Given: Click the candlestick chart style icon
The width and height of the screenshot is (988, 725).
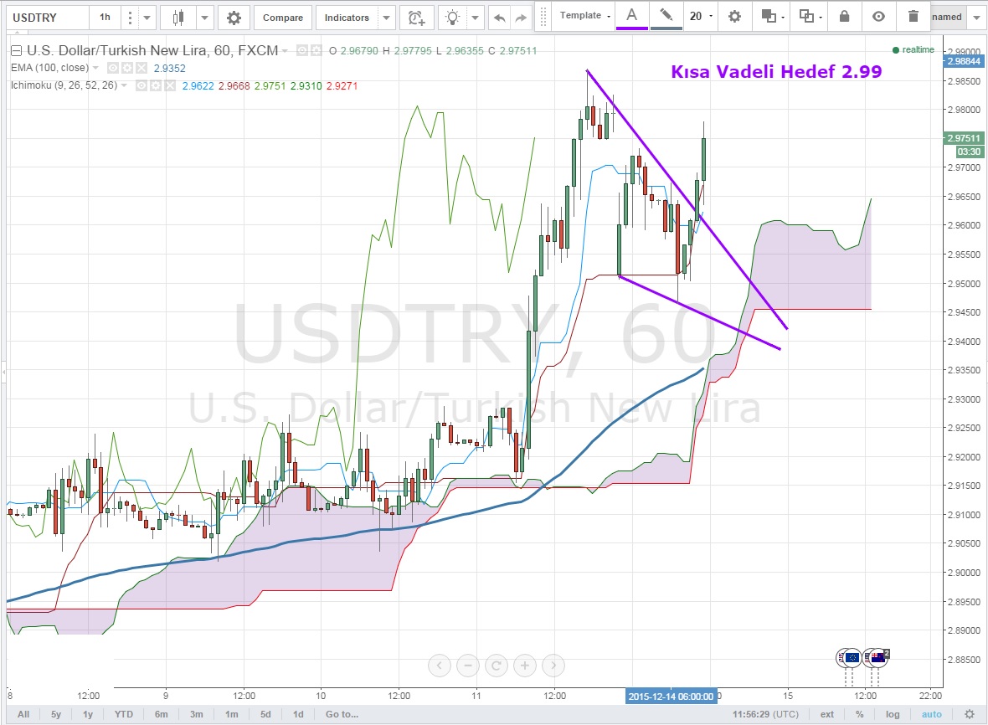Looking at the screenshot, I should 178,18.
